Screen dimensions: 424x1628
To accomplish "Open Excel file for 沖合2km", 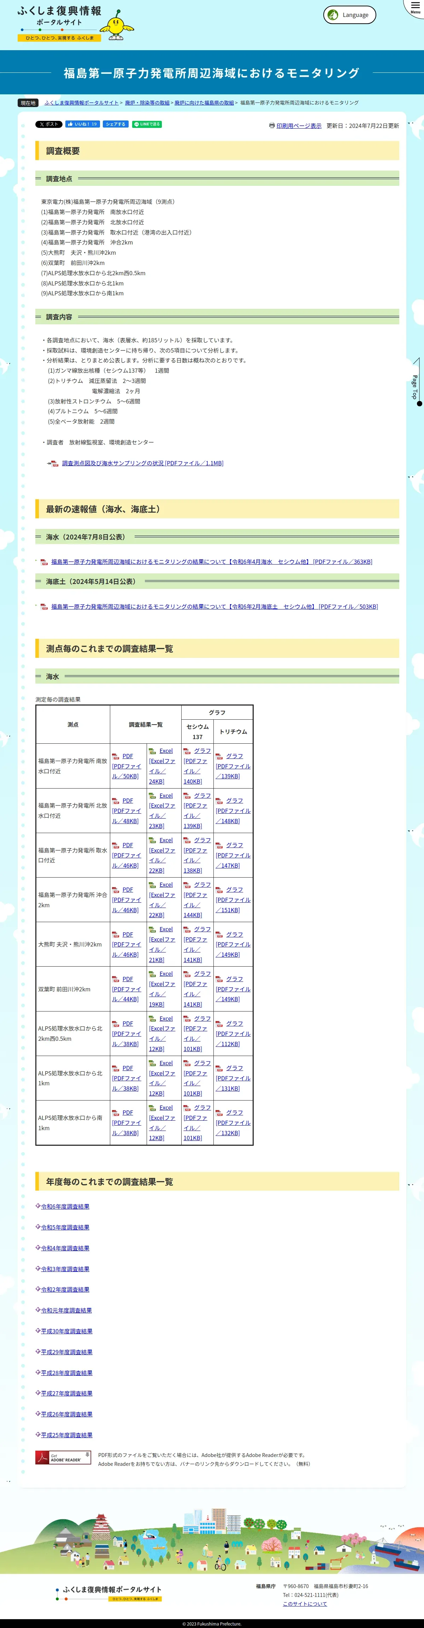I will point(162,900).
